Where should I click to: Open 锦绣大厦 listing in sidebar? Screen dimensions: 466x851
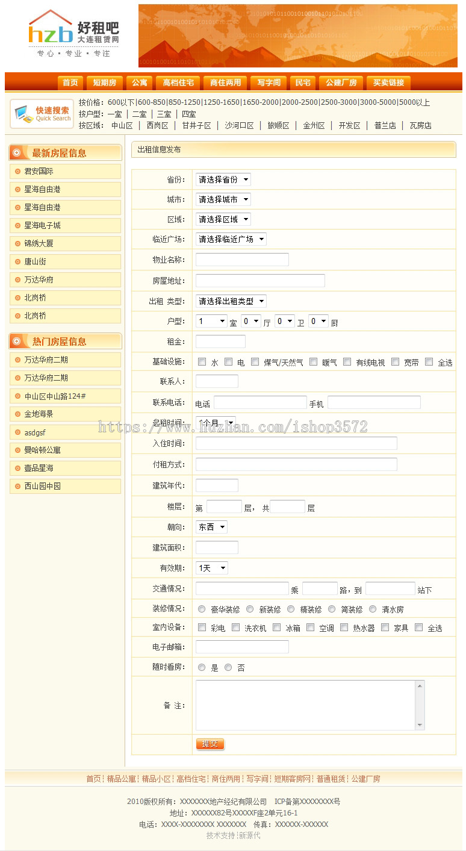click(65, 243)
